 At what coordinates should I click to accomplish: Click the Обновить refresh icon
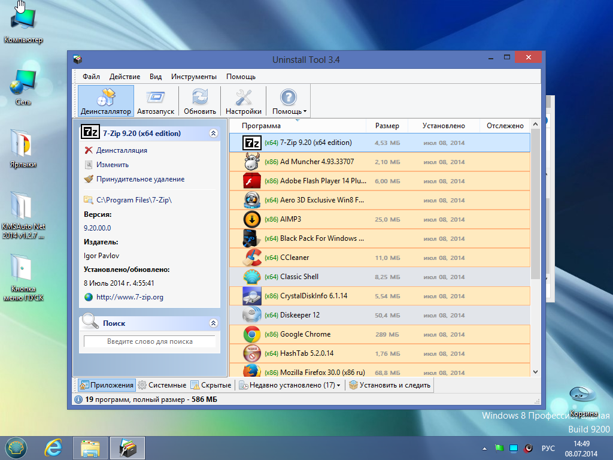(x=200, y=101)
